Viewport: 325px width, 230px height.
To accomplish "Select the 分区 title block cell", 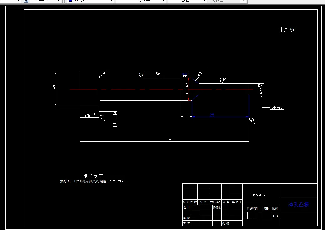I will click(x=203, y=202).
